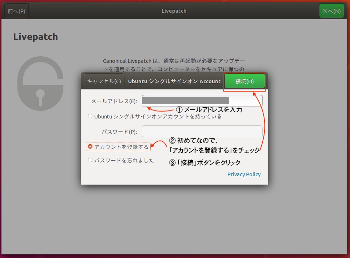Proceed with the 次へ(N) button
This screenshot has height=258, width=350.
point(331,11)
